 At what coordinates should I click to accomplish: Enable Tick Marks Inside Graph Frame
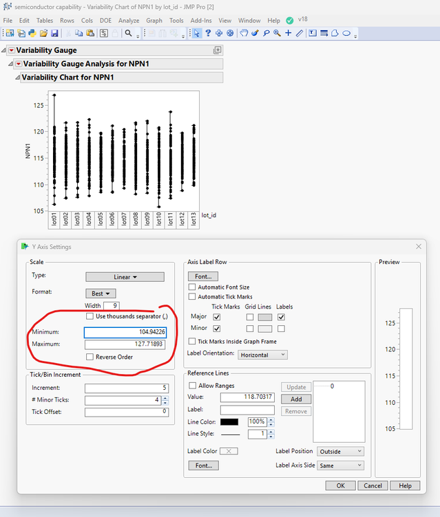192,341
